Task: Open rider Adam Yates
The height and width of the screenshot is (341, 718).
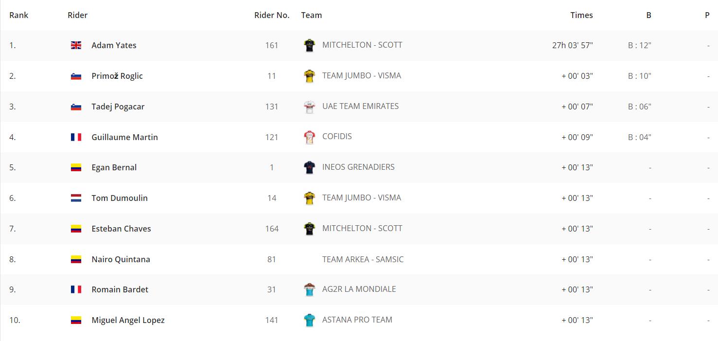Action: tap(114, 45)
